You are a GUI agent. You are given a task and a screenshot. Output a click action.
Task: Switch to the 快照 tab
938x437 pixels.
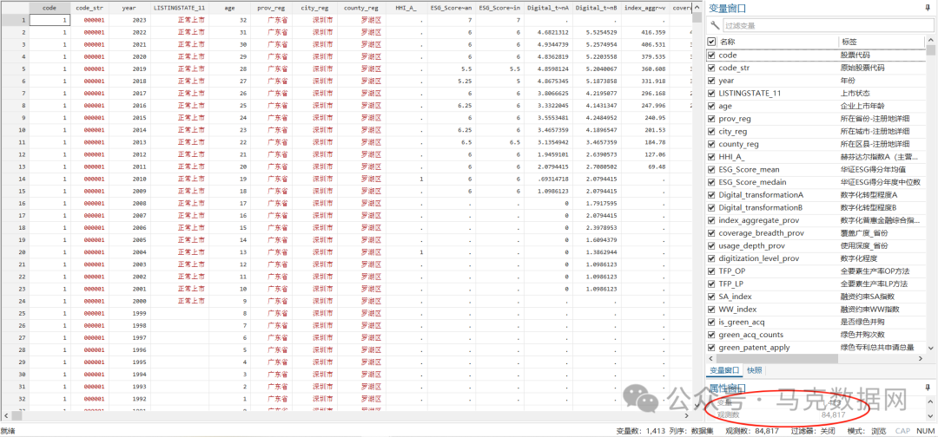pos(755,370)
